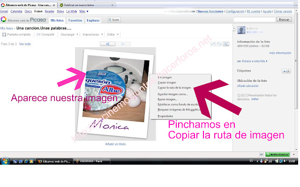Click the Subir upload button
Viewport: 300px width, 187px height.
(114, 20)
